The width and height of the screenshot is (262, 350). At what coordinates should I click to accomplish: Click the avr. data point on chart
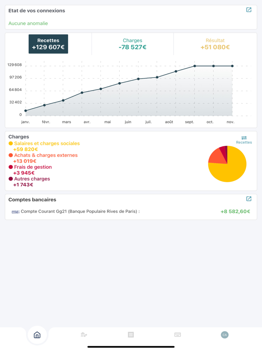(x=82, y=93)
